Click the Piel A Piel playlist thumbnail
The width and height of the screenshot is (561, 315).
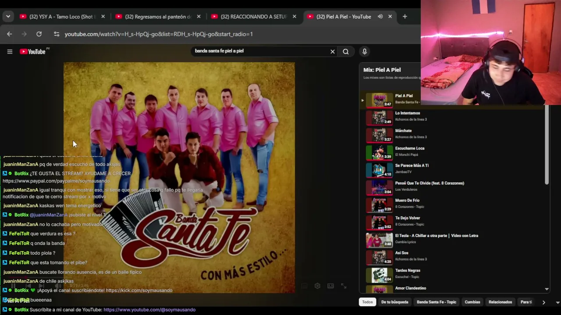coord(380,100)
